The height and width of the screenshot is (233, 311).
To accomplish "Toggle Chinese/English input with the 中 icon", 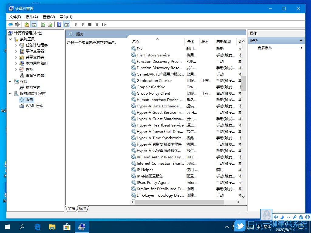I will click(276, 217).
